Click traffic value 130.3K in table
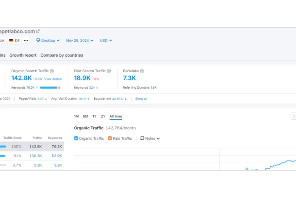This screenshot has height=197, width=296. (35, 156)
